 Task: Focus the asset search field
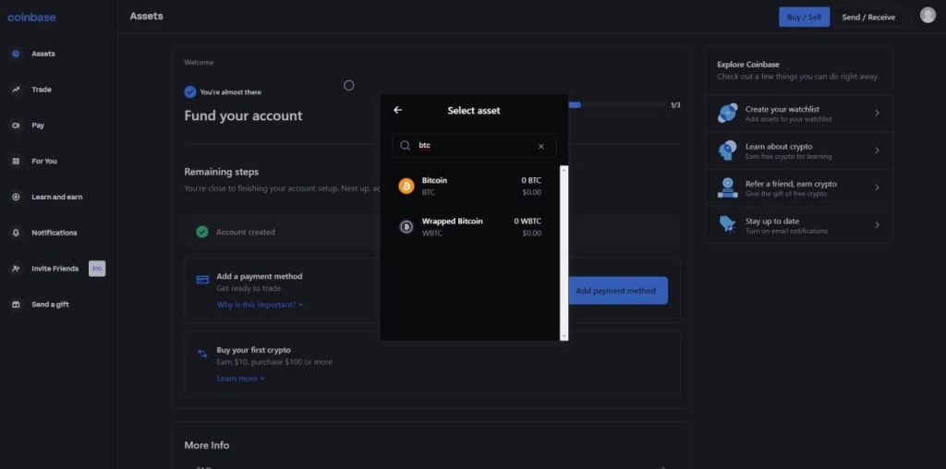[474, 146]
